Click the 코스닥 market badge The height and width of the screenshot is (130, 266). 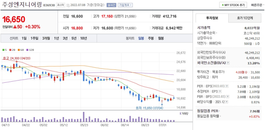(61, 5)
